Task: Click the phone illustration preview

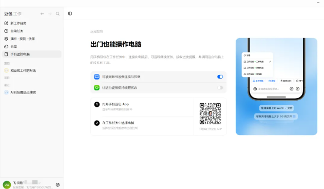Action: [x=276, y=86]
